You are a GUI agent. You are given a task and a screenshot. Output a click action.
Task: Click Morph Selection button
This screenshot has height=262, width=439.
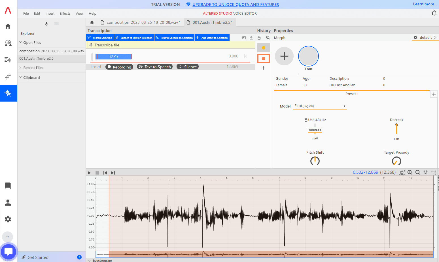pyautogui.click(x=100, y=38)
